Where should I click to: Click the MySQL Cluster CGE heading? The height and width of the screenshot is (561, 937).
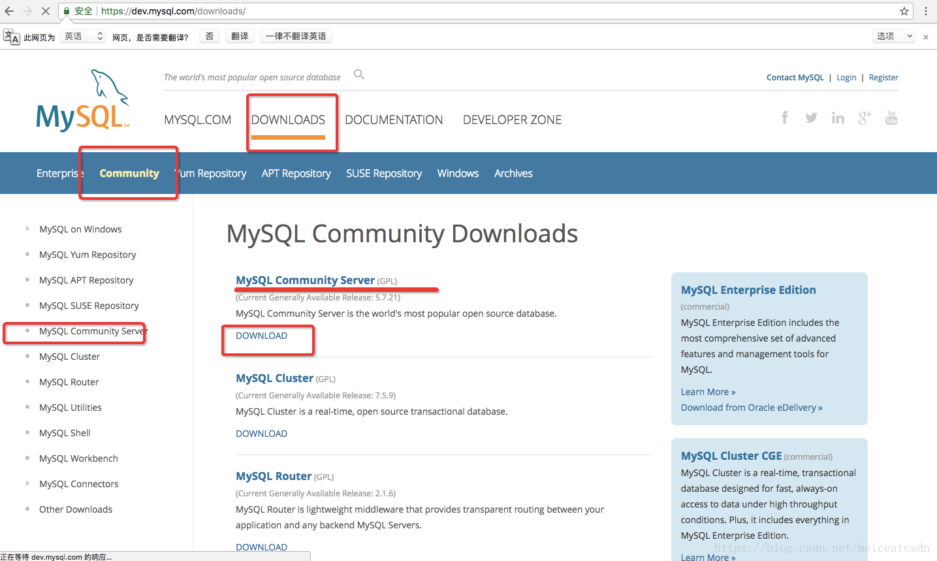[731, 456]
